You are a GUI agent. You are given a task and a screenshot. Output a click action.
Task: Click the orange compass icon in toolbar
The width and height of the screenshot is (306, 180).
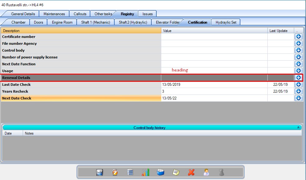[x=115, y=173]
